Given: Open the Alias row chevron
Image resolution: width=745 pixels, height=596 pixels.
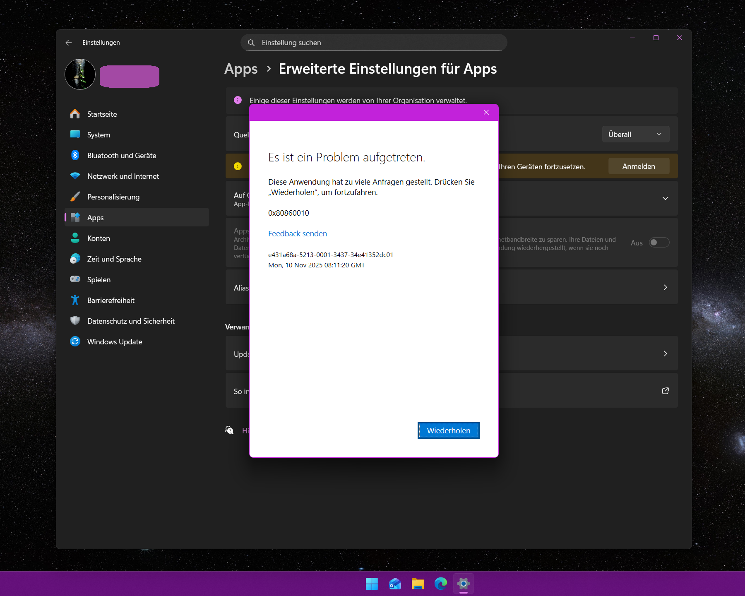Looking at the screenshot, I should (665, 287).
